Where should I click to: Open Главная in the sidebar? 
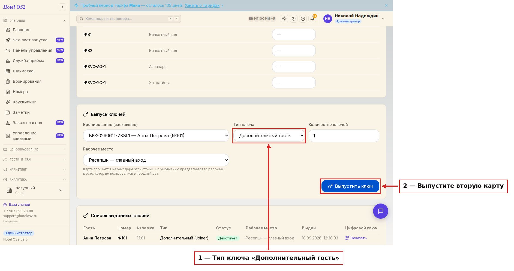[x=35, y=30]
